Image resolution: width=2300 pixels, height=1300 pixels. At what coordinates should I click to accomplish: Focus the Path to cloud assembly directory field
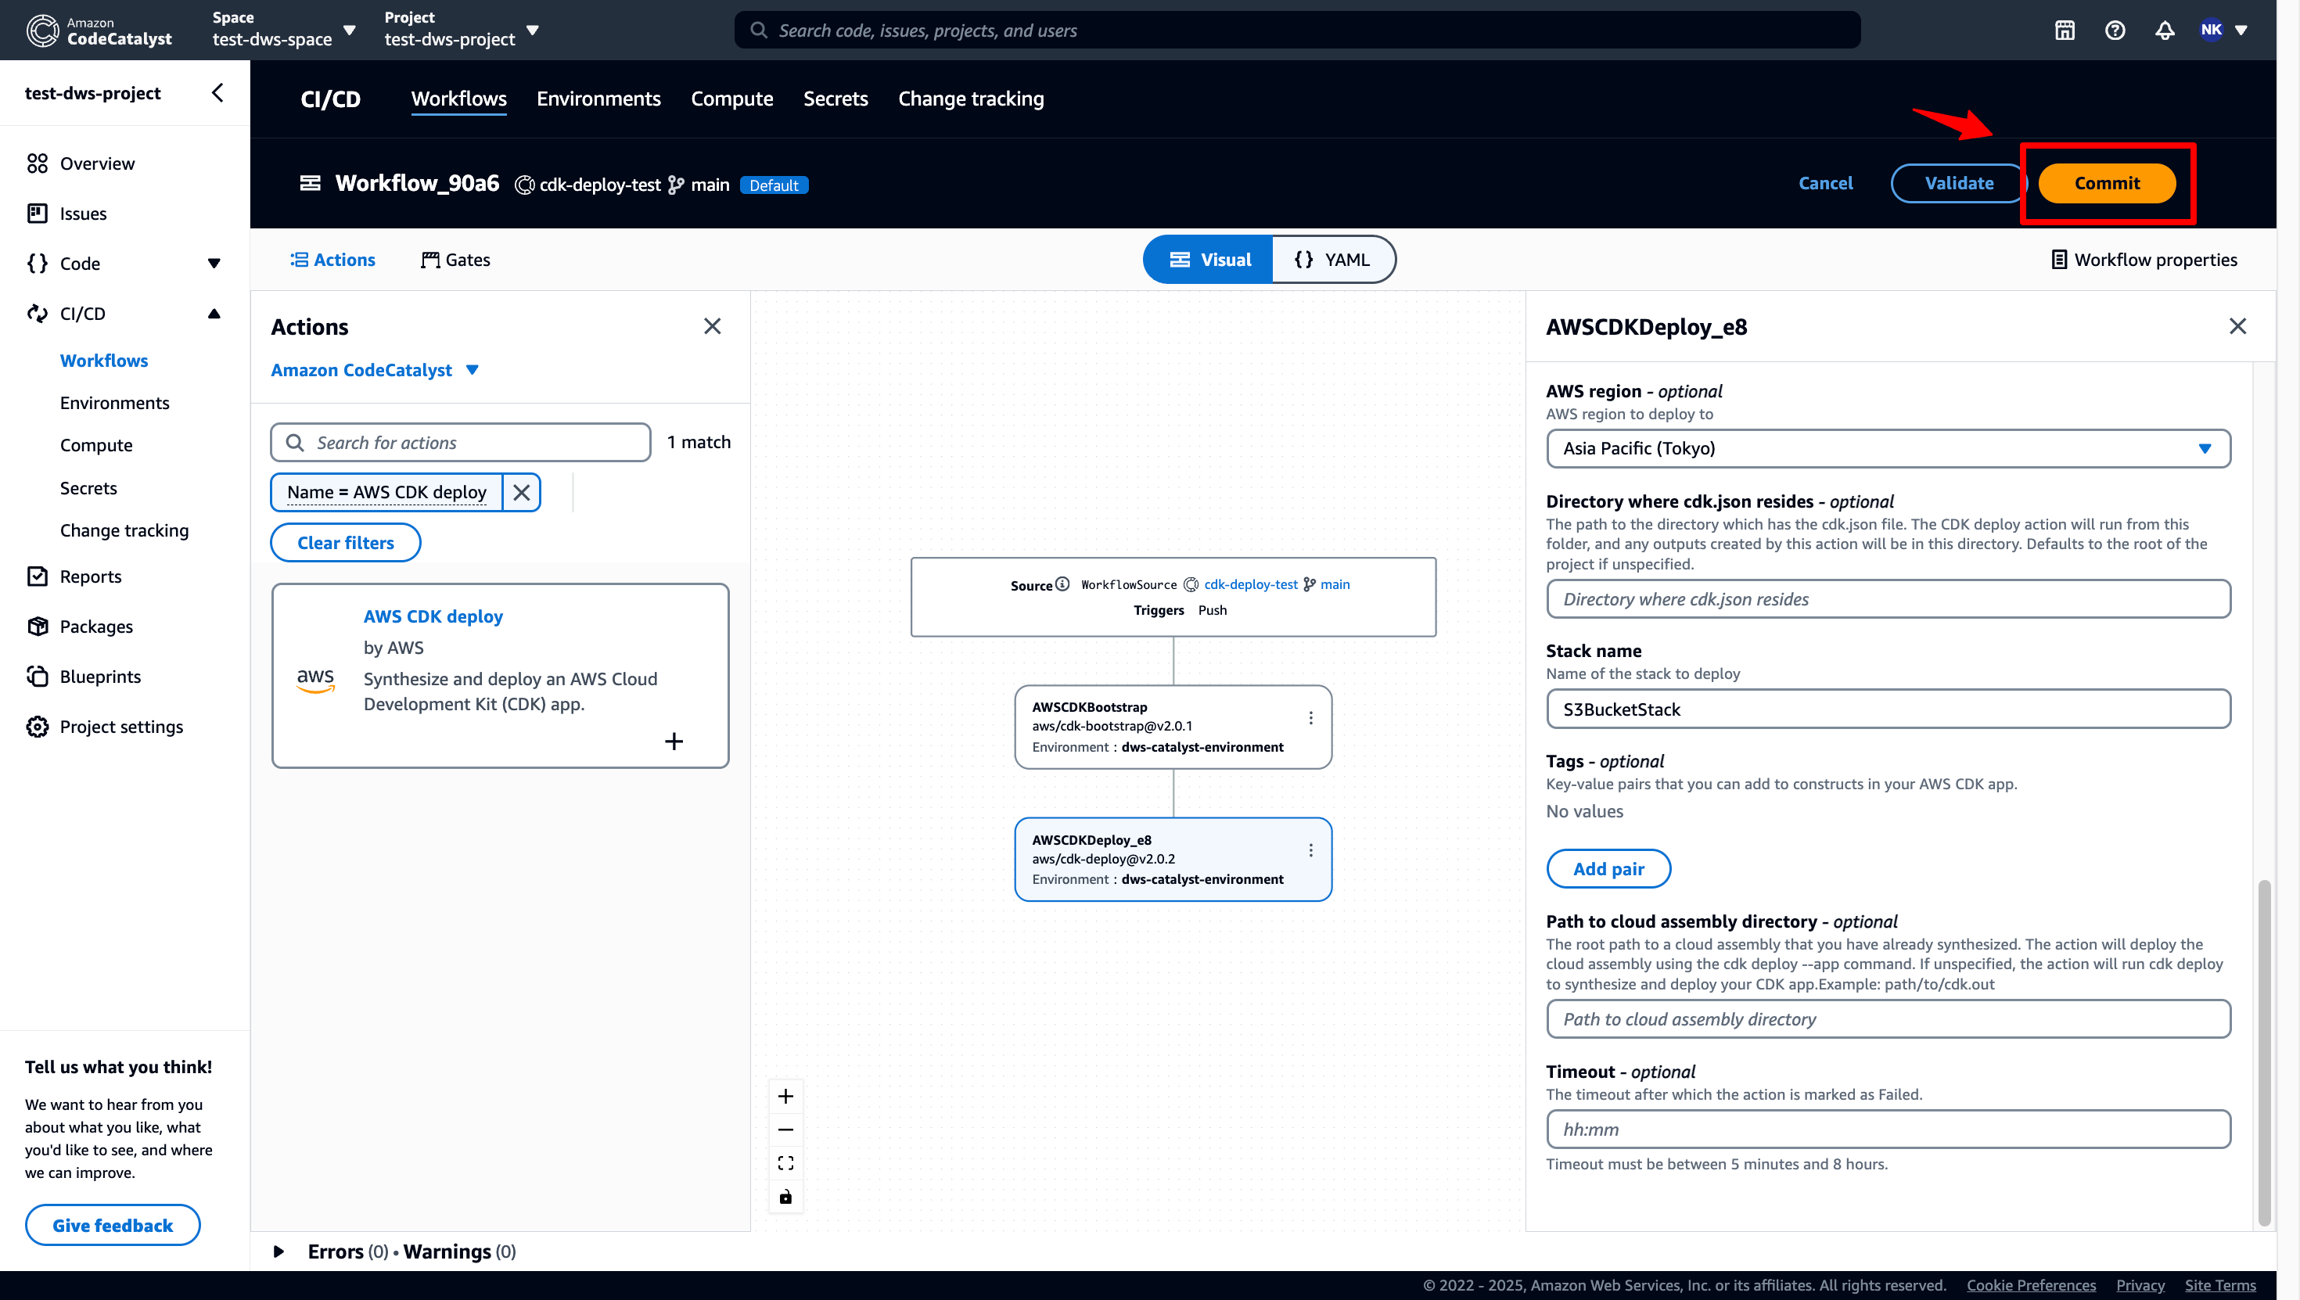(1888, 1018)
